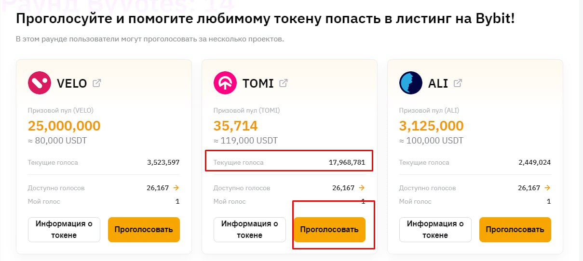
Task: Click the TOMI token logo icon
Action: click(x=225, y=83)
